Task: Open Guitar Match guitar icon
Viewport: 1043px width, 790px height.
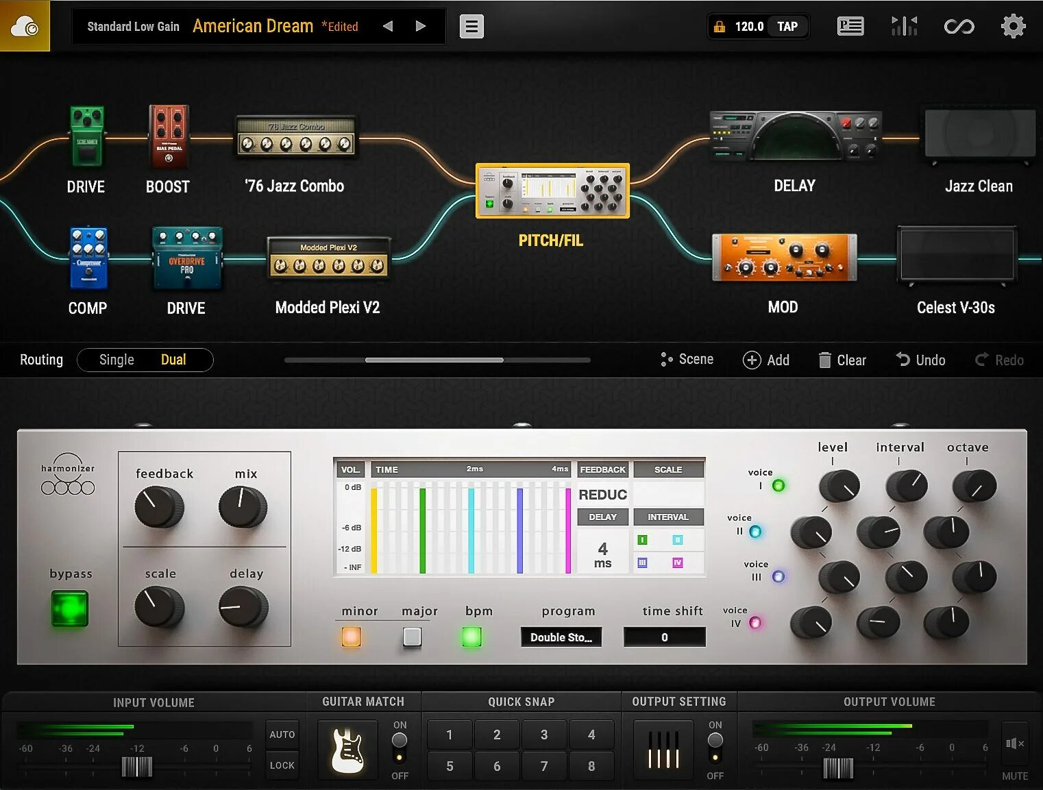Action: pos(347,750)
